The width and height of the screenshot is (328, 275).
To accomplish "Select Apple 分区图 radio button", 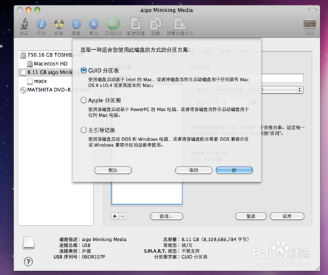I will click(83, 100).
